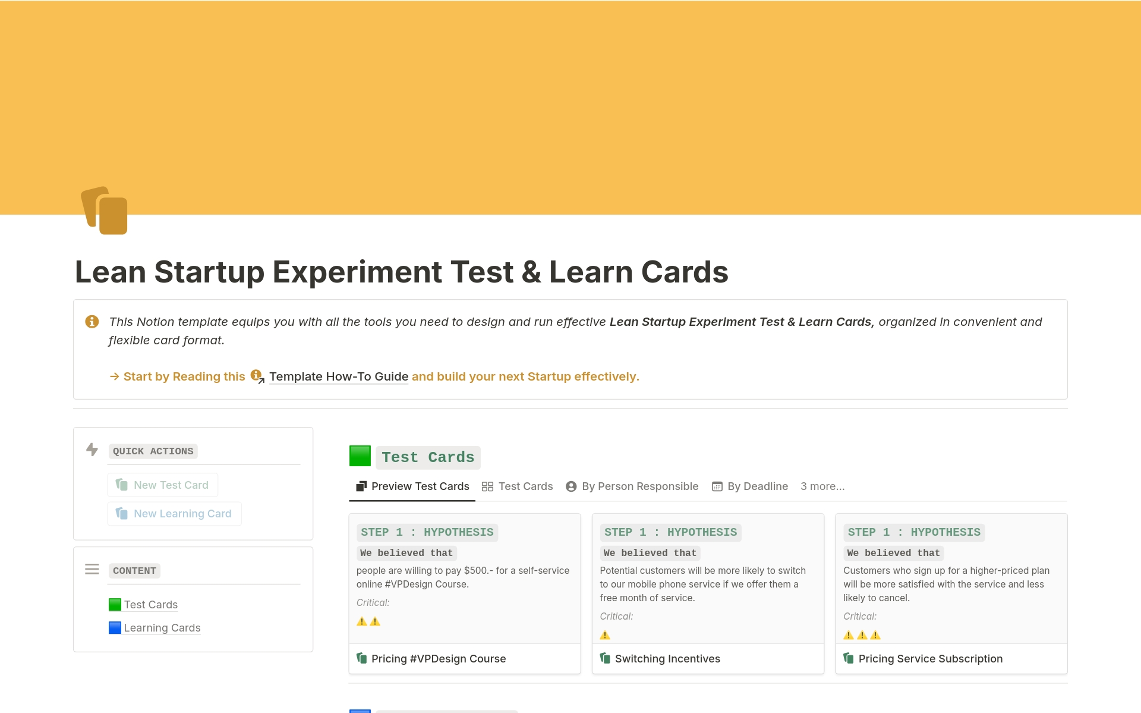This screenshot has width=1141, height=713.
Task: Click the Test Cards green square icon
Action: tap(360, 457)
